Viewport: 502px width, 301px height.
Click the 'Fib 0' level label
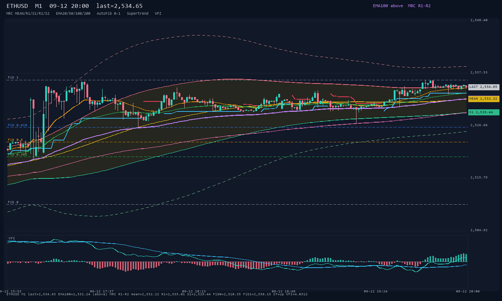click(x=13, y=202)
